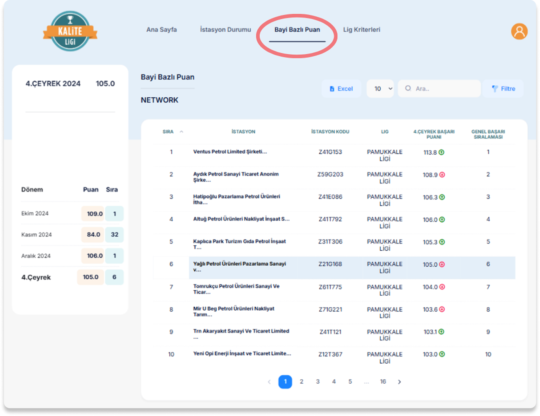Export the table with Excel button
Image resolution: width=540 pixels, height=416 pixels.
coord(341,89)
